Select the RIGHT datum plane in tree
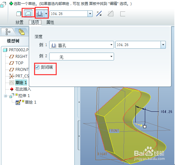175x165 pixels. coord(21,57)
